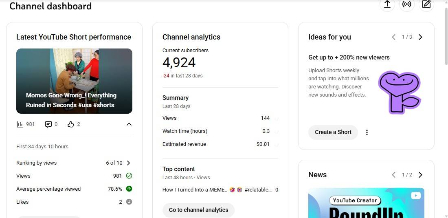Screen dimensions: 448x218
Task: Go to previous Ideas for you card
Action: [393, 37]
